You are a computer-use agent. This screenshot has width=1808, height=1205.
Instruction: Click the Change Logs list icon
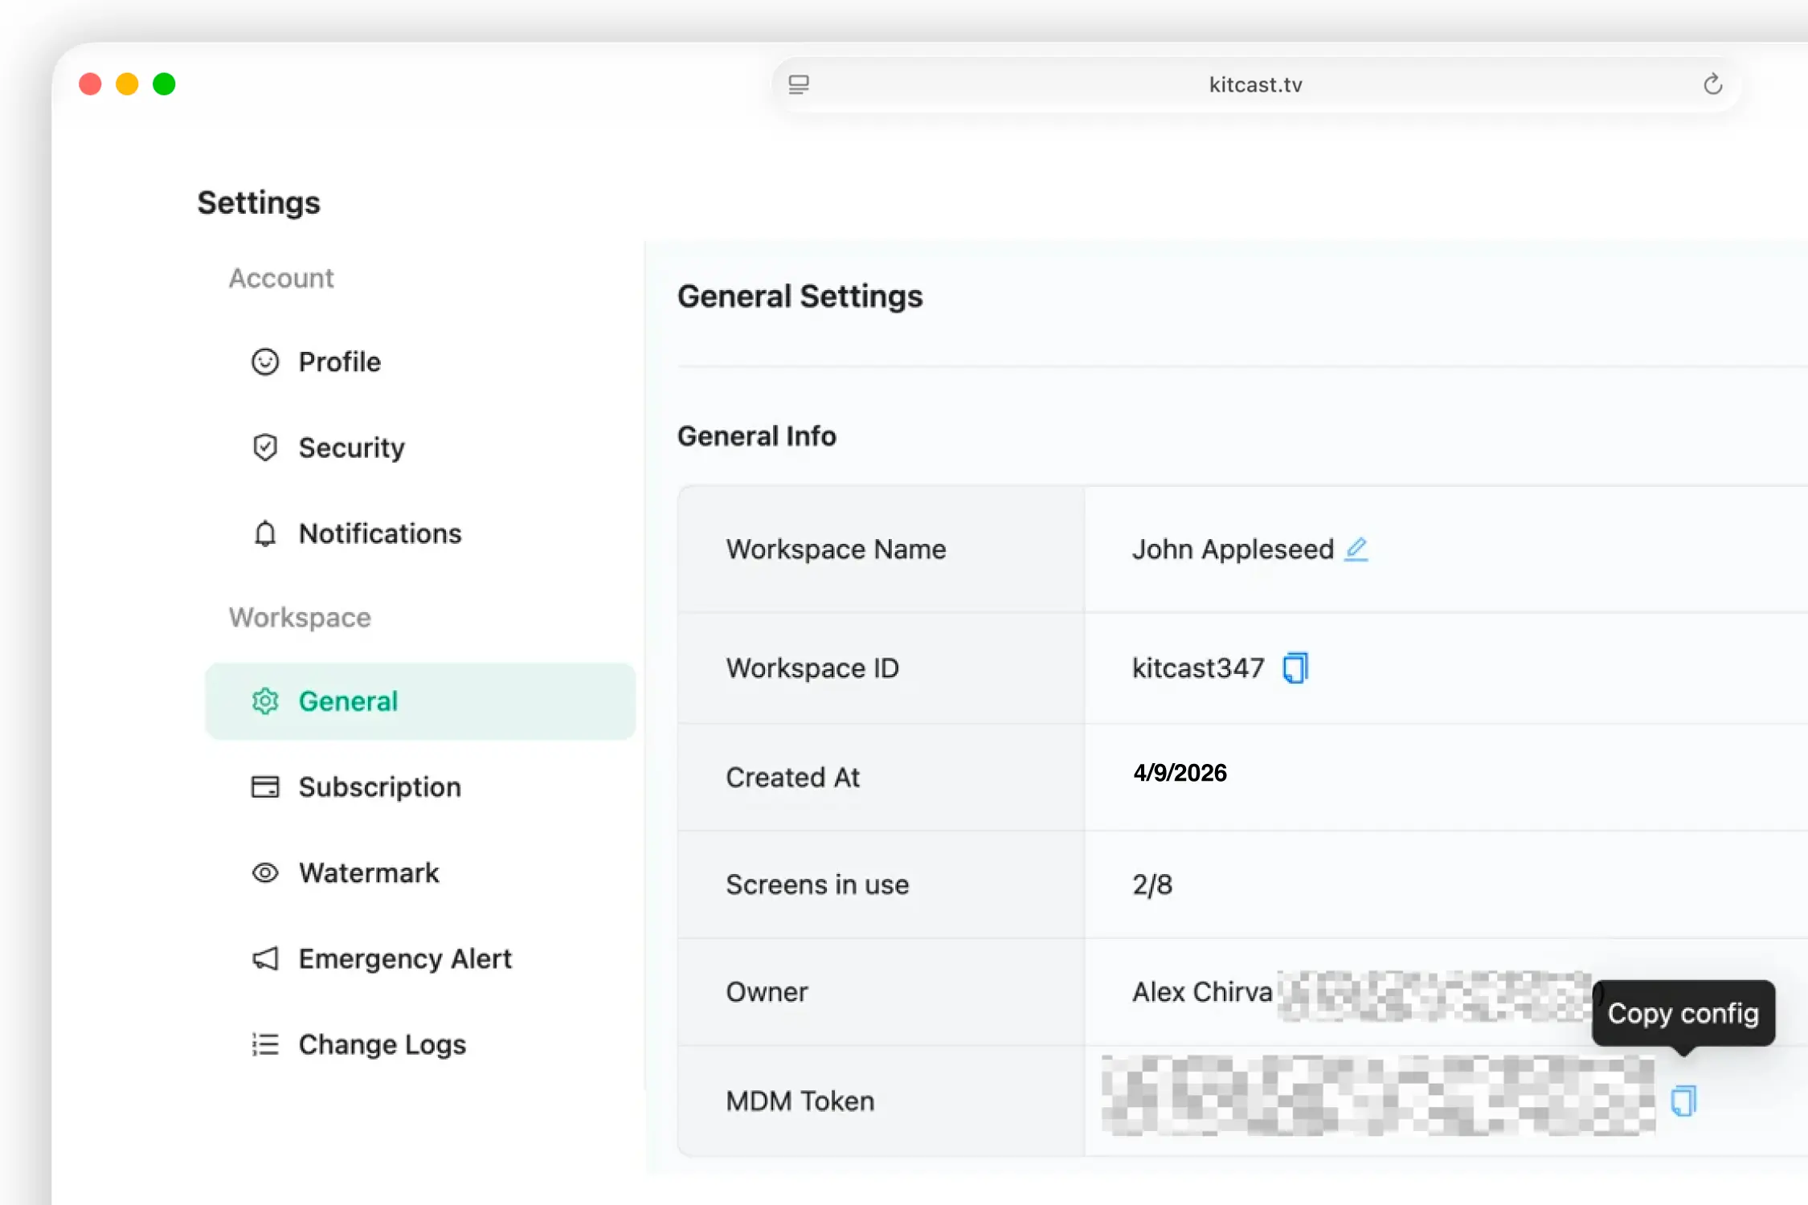(x=264, y=1044)
